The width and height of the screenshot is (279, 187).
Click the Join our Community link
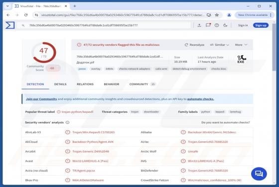pos(41,99)
